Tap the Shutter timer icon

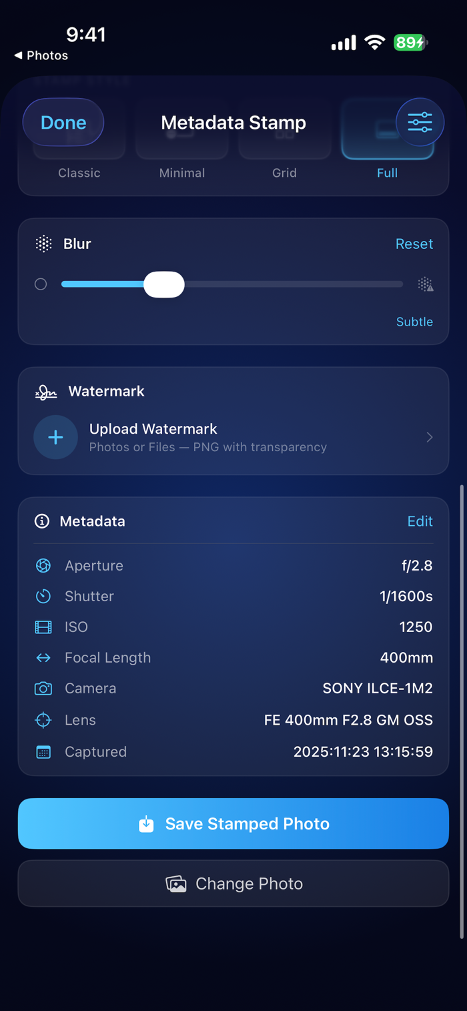[x=43, y=597]
